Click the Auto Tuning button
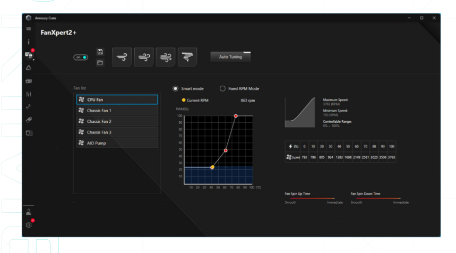The width and height of the screenshot is (456, 253). [230, 57]
